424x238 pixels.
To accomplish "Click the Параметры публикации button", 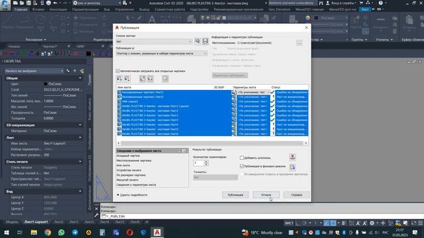I will pyautogui.click(x=230, y=75).
